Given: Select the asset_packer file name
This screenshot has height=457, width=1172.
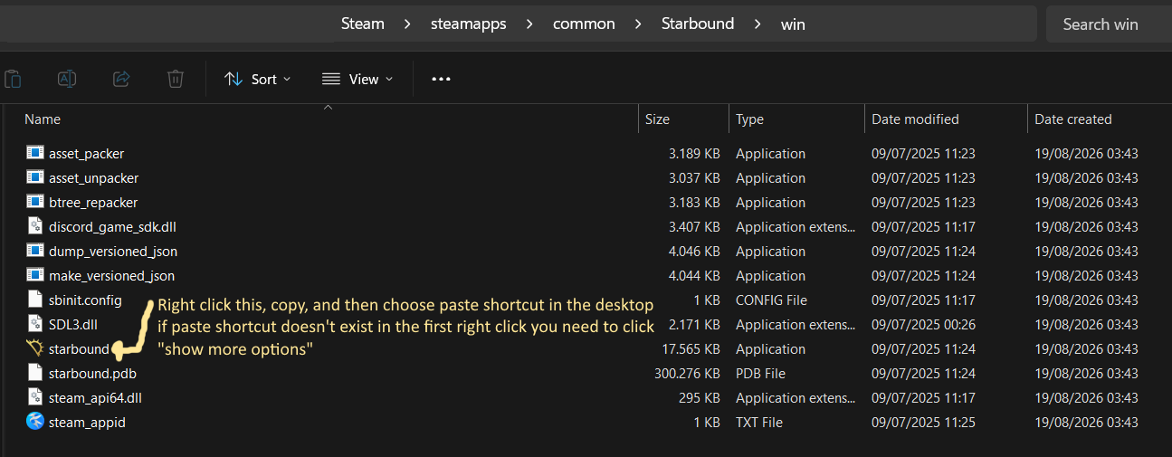Looking at the screenshot, I should tap(86, 154).
